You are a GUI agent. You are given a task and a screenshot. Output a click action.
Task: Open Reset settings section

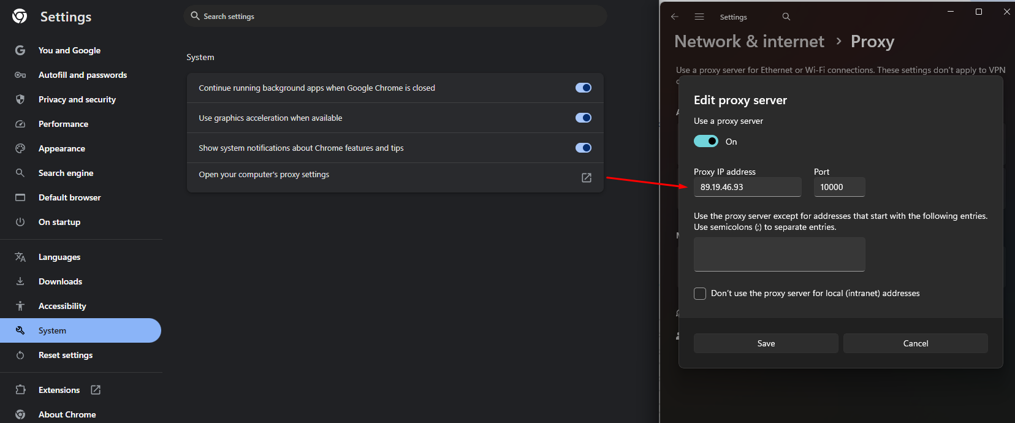coord(66,355)
